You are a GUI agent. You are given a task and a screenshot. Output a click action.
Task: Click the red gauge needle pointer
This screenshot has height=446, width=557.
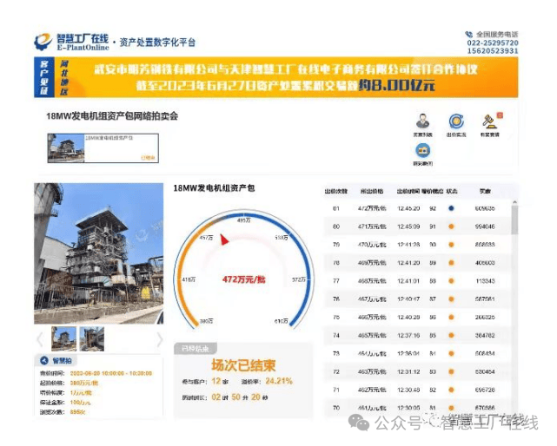pos(224,239)
